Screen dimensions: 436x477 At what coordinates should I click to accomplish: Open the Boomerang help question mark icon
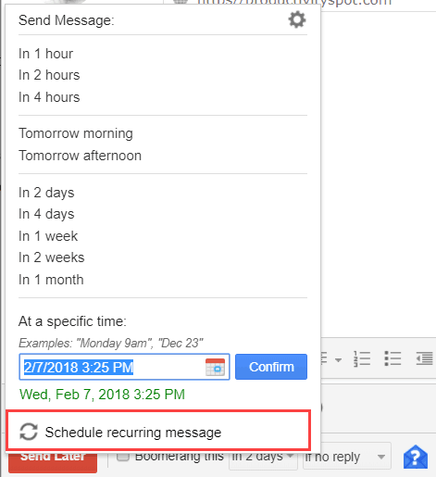coord(416,457)
